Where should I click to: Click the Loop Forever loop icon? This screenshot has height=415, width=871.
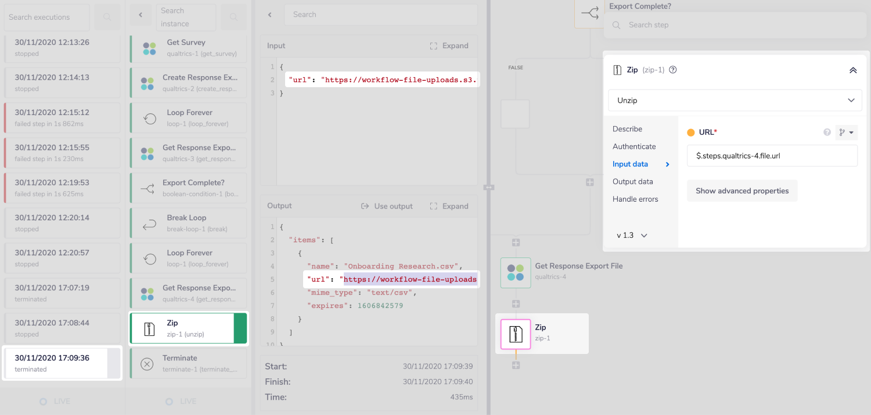coord(151,117)
